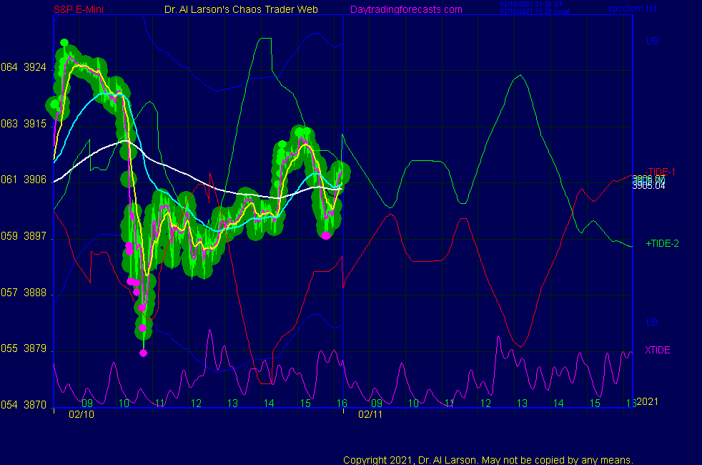Image resolution: width=702 pixels, height=465 pixels.
Task: Click the S&P E-Mini title label
Action: [79, 9]
